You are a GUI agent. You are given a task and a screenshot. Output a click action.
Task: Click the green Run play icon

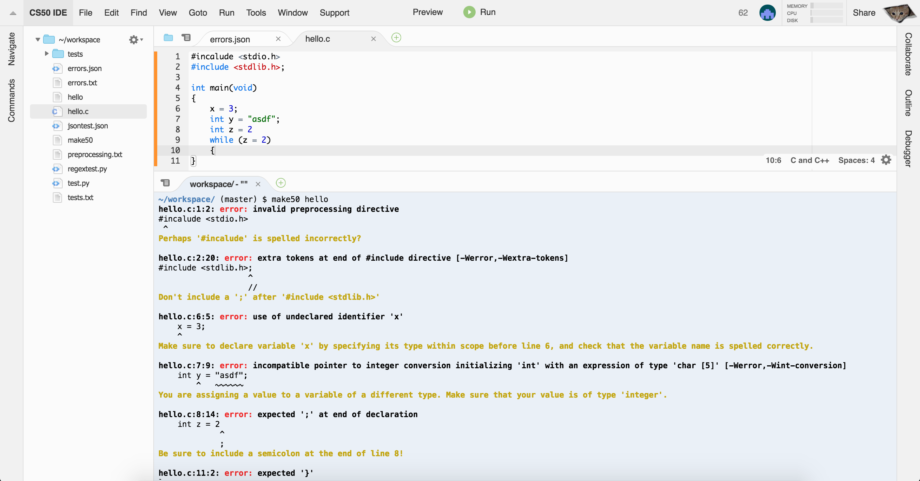[x=469, y=12]
